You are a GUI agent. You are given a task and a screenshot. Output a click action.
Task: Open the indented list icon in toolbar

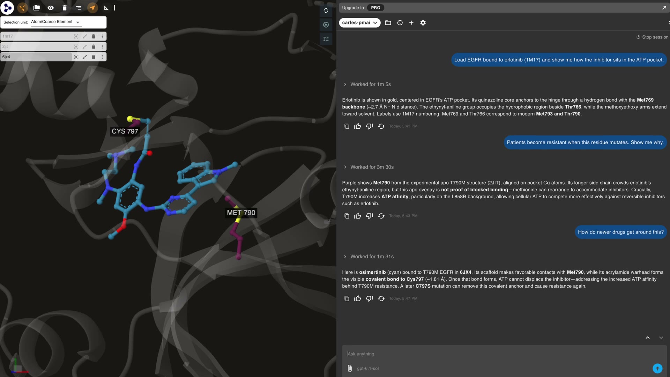click(x=79, y=8)
